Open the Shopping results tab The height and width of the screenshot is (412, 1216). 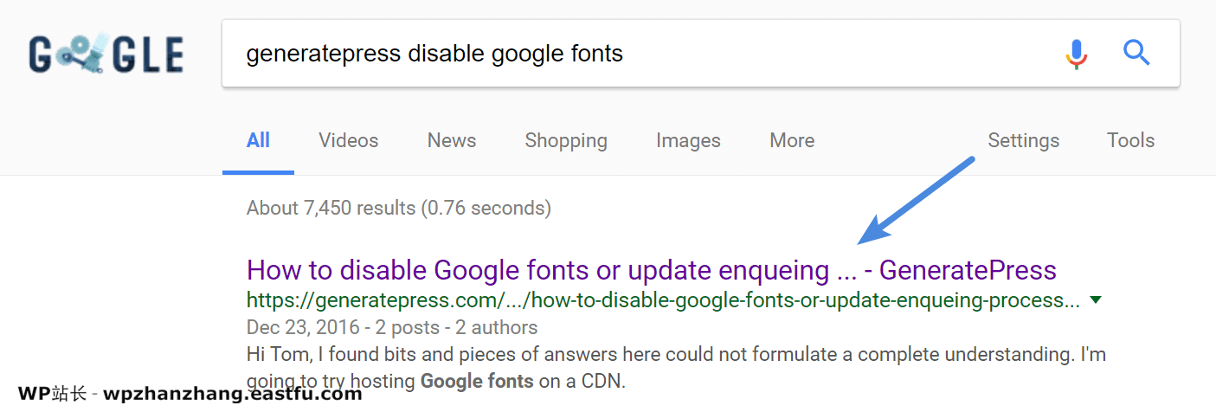(566, 140)
